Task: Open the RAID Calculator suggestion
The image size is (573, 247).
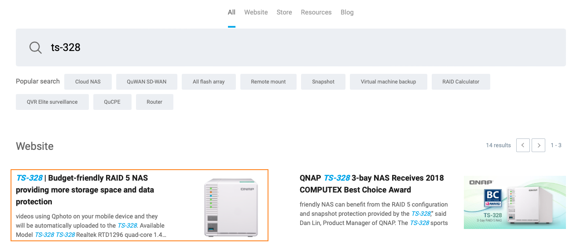Action: coord(460,82)
